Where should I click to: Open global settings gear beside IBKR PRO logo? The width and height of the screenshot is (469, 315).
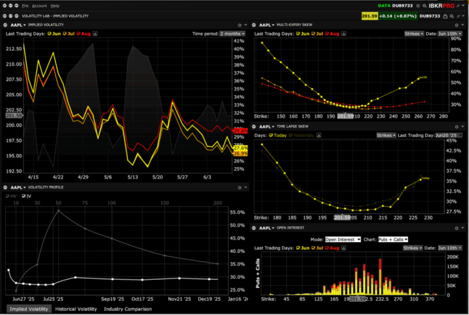(418, 5)
